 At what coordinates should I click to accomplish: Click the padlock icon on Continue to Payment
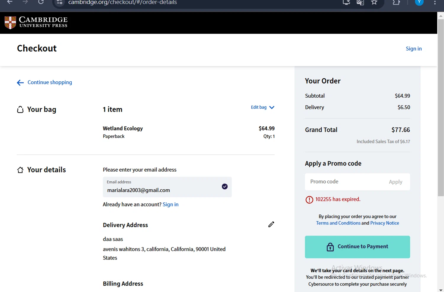pos(330,247)
